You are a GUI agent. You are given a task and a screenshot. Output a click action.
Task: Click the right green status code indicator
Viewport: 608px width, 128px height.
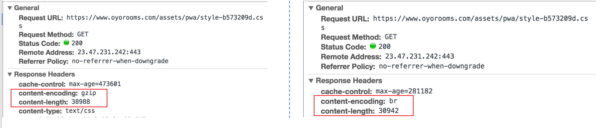pyautogui.click(x=373, y=46)
